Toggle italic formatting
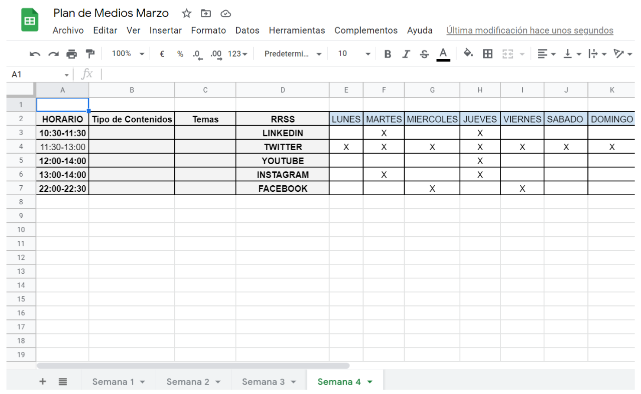This screenshot has width=641, height=394. point(406,54)
